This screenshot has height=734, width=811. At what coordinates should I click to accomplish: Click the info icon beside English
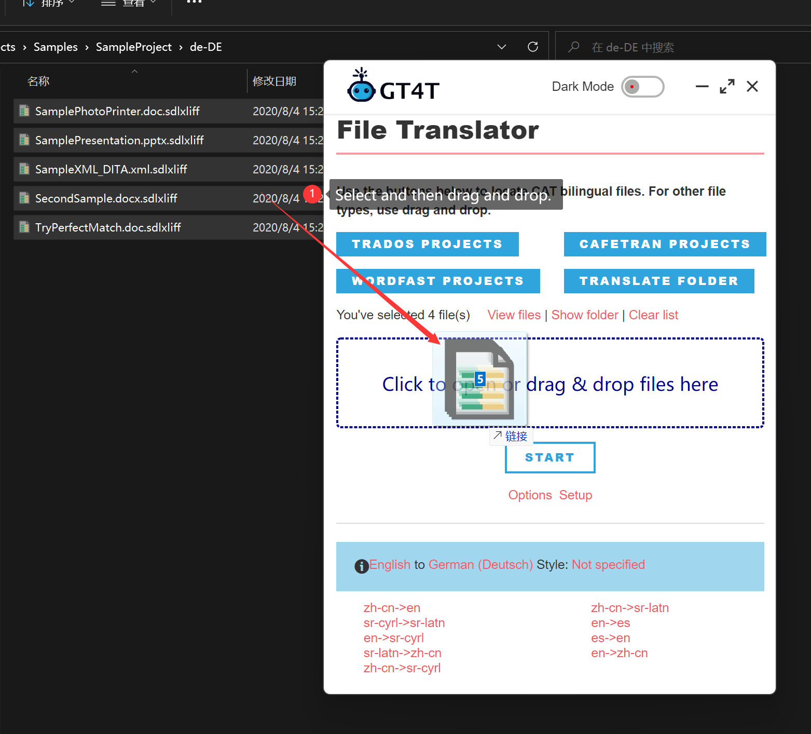(361, 566)
